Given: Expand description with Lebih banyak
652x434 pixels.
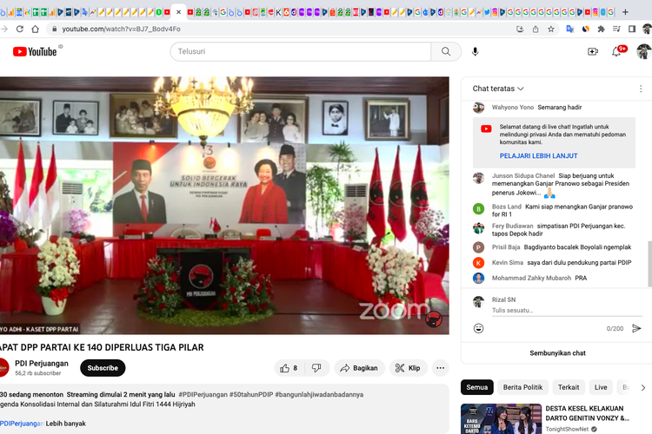Looking at the screenshot, I should [x=67, y=424].
